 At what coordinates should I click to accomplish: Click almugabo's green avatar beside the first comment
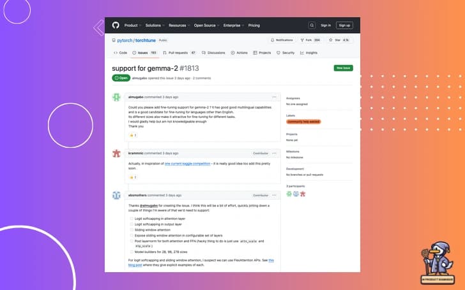(x=116, y=97)
